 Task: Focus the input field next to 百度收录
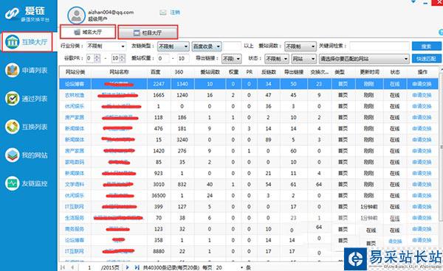coord(232,46)
